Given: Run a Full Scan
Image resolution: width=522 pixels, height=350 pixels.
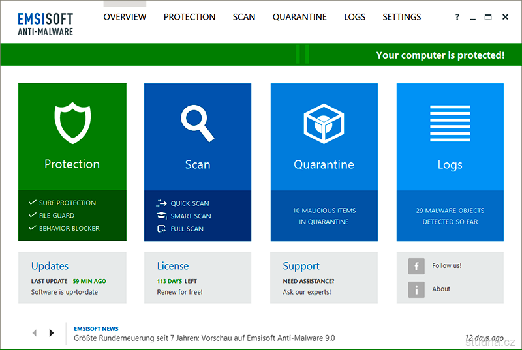Looking at the screenshot, I should [x=187, y=229].
